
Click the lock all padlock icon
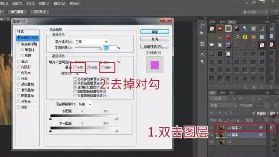pyautogui.click(x=238, y=120)
